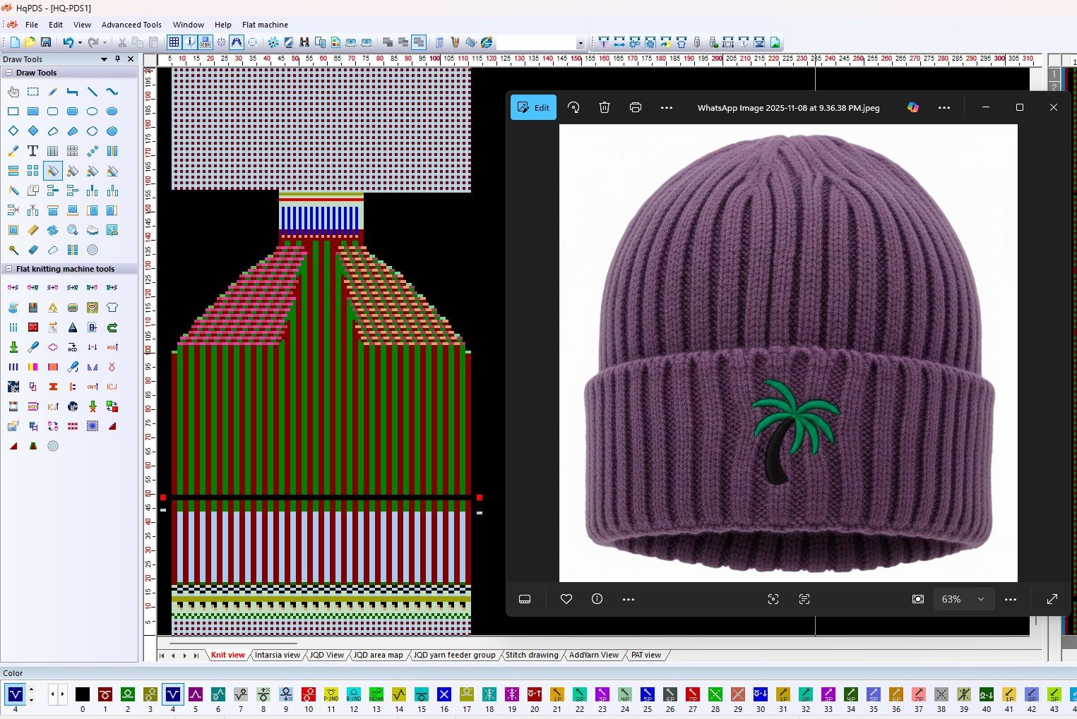Pin the Draw Tools panel
This screenshot has height=719, width=1077.
pos(117,59)
